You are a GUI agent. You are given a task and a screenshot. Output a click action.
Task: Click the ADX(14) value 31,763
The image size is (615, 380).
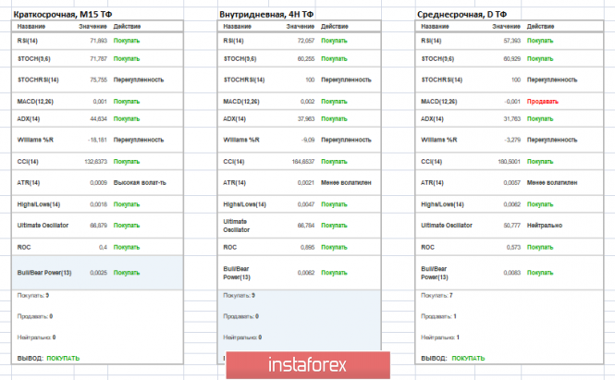point(511,119)
